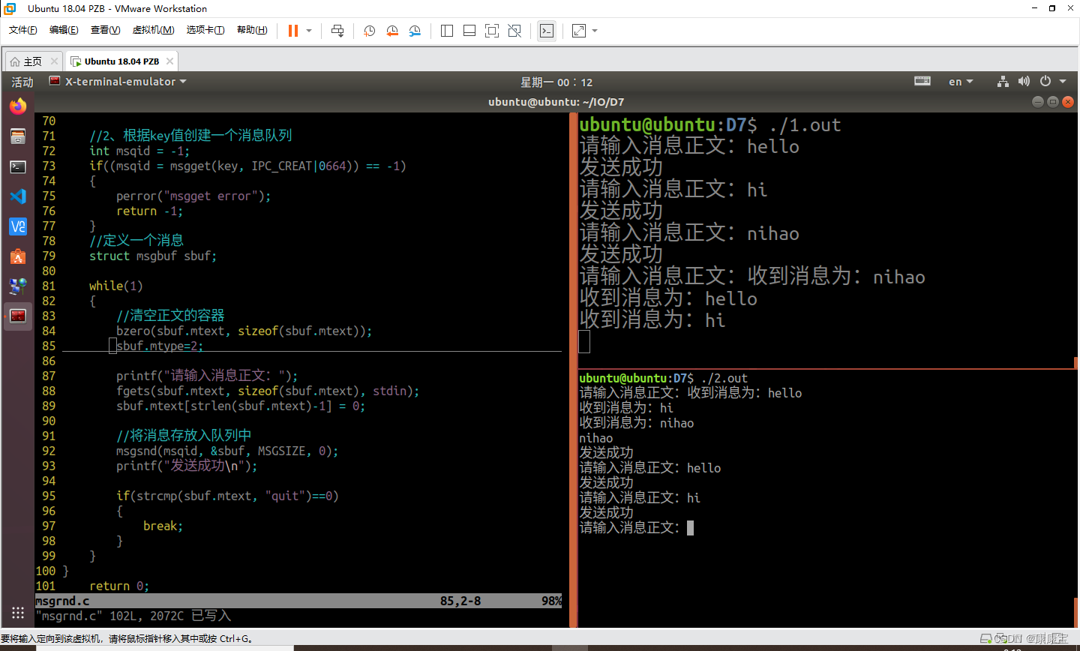Select the Ubuntu 18.04 PZB tab

[122, 61]
